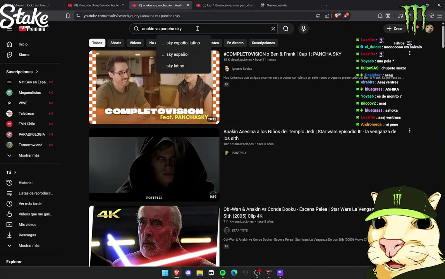Click the Brave Shields lion icon
This screenshot has height=279, width=445.
(x=337, y=15)
